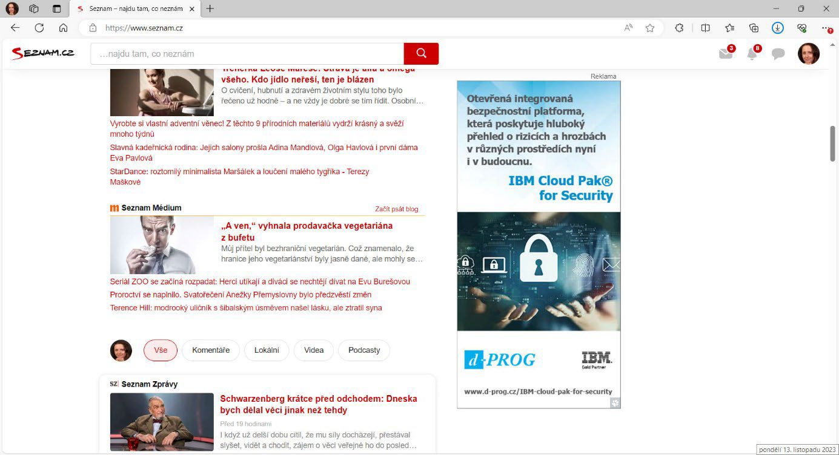
Task: Open Proroctví se naplnilo article link
Action: tap(240, 295)
